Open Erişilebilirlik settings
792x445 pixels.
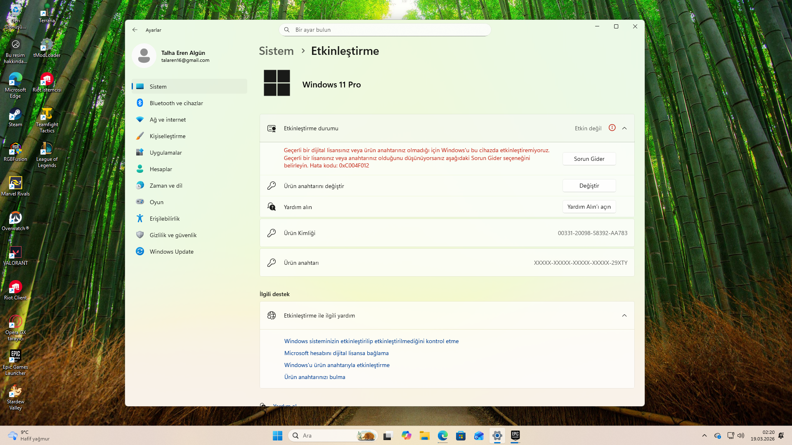click(x=189, y=219)
